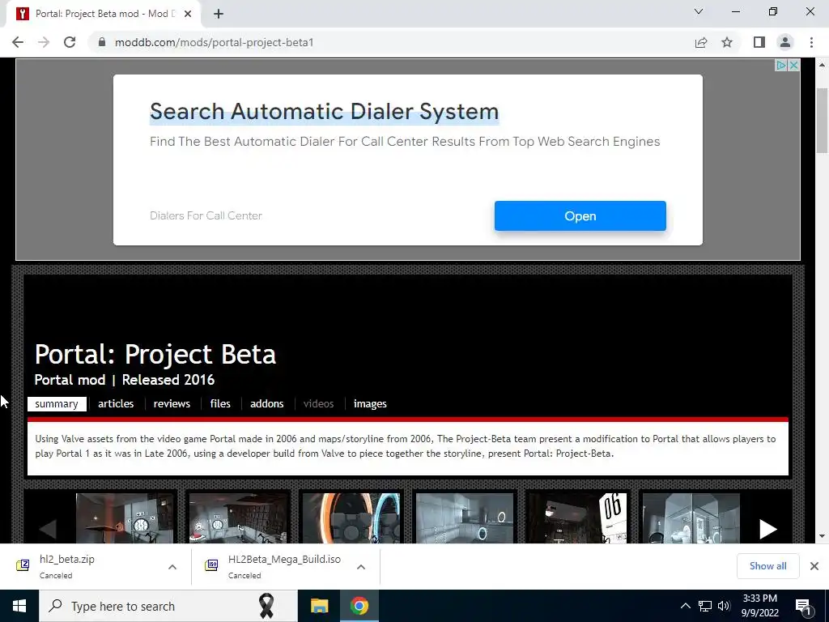This screenshot has width=829, height=622.
Task: Open first gallery thumbnail with clock
Action: pos(125,518)
